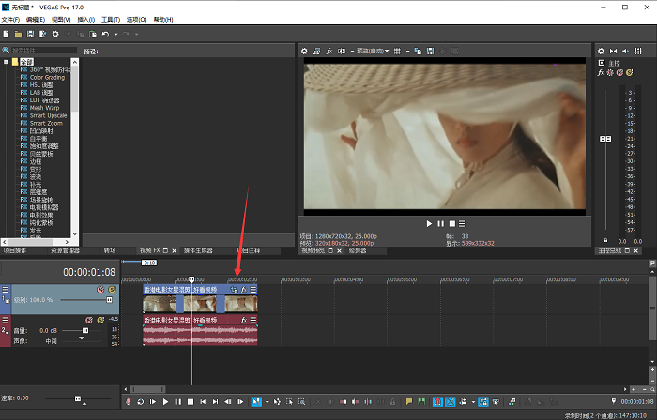Click the record microphone button in transport
Viewport: 657px width, 420px height.
click(x=128, y=402)
